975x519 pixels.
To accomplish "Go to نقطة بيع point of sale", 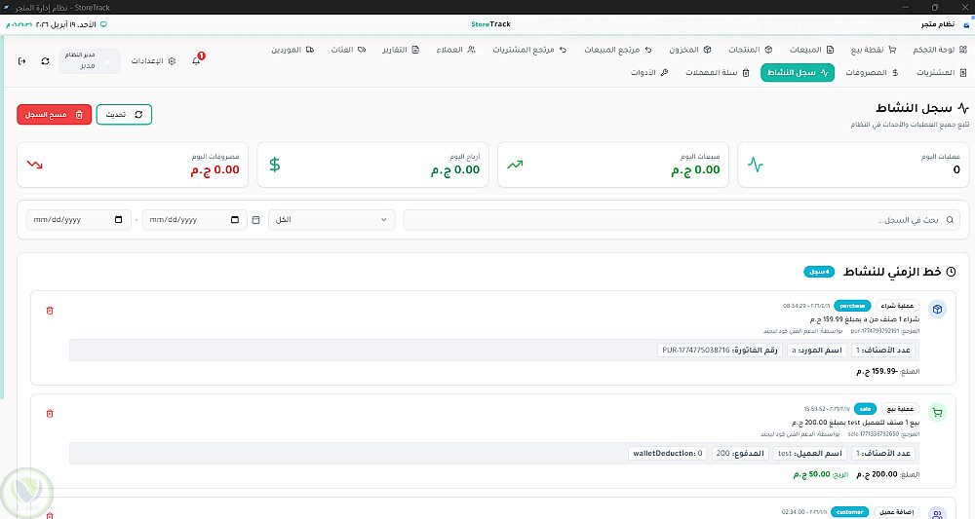I will 874,50.
